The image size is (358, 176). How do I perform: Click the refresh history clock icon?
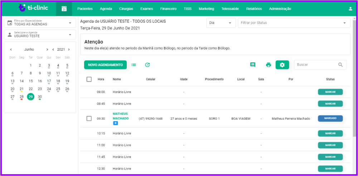(147, 65)
